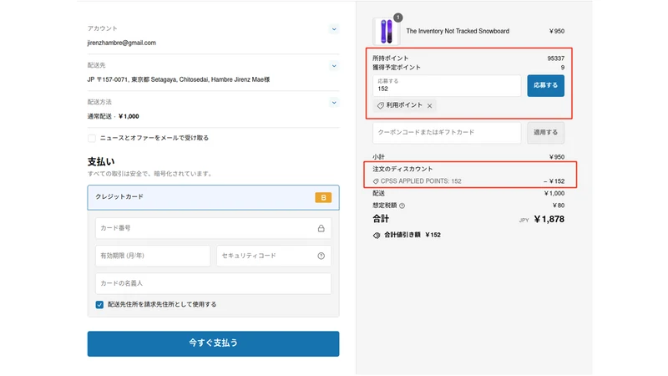Click the email jirenzhambre@gmail.com

(x=122, y=43)
